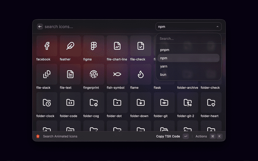258x161 pixels.
Task: Focus the dropdown Search field
Action: click(189, 39)
